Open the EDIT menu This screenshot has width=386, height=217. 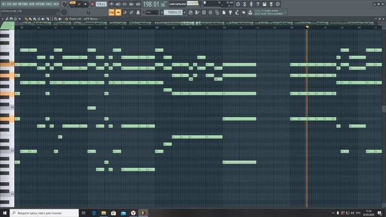(9, 4)
